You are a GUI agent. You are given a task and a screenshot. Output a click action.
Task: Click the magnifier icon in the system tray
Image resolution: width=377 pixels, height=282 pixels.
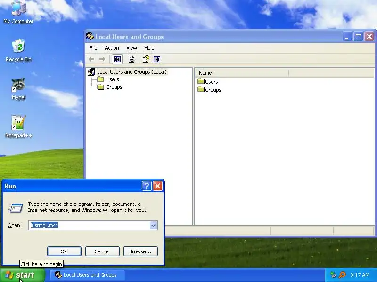(x=343, y=274)
